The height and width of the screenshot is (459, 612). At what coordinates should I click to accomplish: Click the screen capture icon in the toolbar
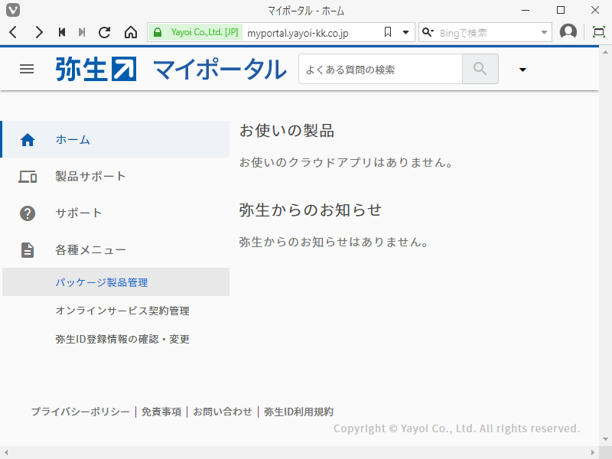coord(599,32)
